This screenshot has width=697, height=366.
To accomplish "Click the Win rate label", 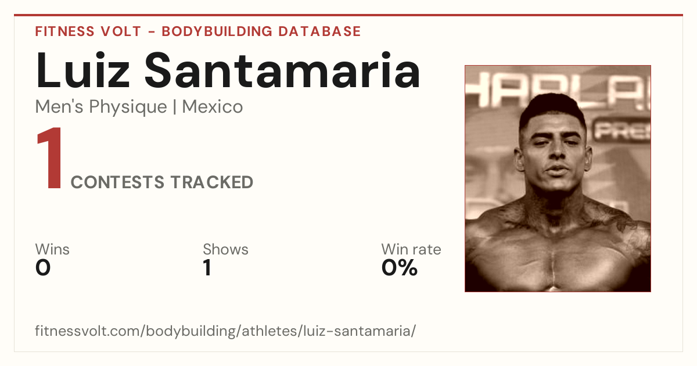I will click(x=411, y=249).
